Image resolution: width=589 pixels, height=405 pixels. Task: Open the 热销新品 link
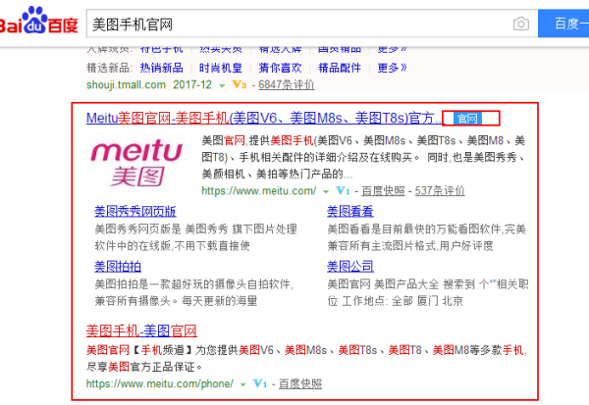162,68
